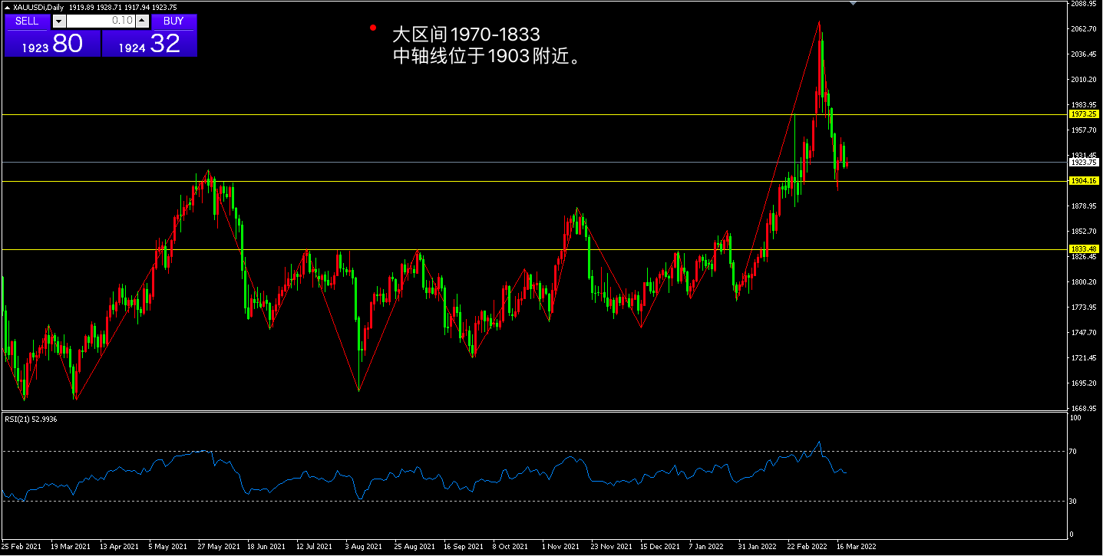1103x556 pixels.
Task: Click the 中轴线位于1903附近 text line
Action: pyautogui.click(x=485, y=56)
